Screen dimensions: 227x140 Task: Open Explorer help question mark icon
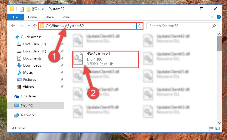pos(219,17)
